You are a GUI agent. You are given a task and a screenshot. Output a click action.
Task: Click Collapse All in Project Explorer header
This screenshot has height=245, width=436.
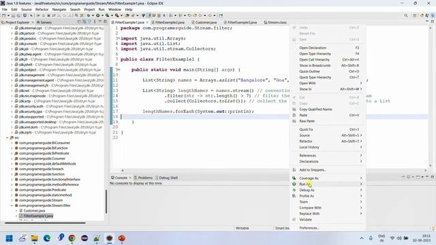(79, 22)
